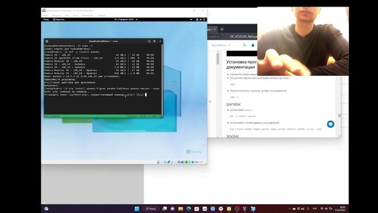Viewport: 378px width, 213px height.
Task: Open the GNOME system status menu
Action: (201, 20)
